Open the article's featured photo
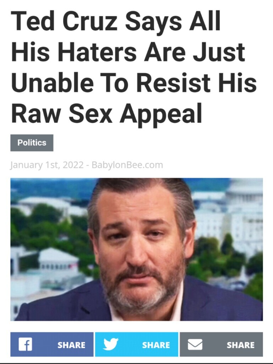This screenshot has height=364, width=273. tap(136, 249)
